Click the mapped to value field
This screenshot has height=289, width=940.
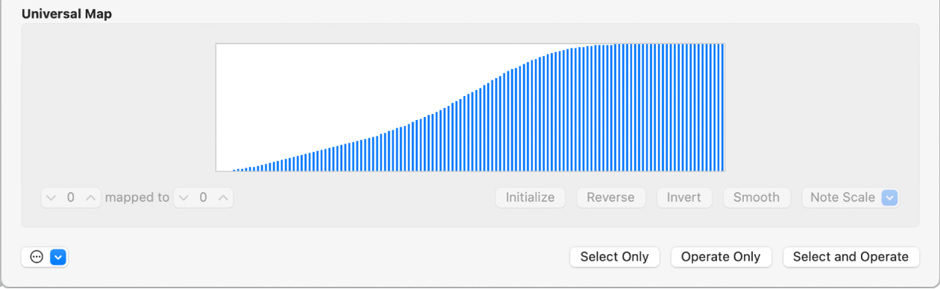point(204,198)
